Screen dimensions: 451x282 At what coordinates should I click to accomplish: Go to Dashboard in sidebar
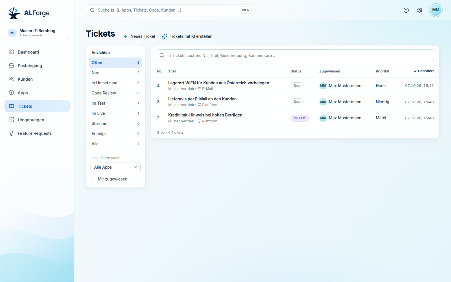click(x=37, y=52)
